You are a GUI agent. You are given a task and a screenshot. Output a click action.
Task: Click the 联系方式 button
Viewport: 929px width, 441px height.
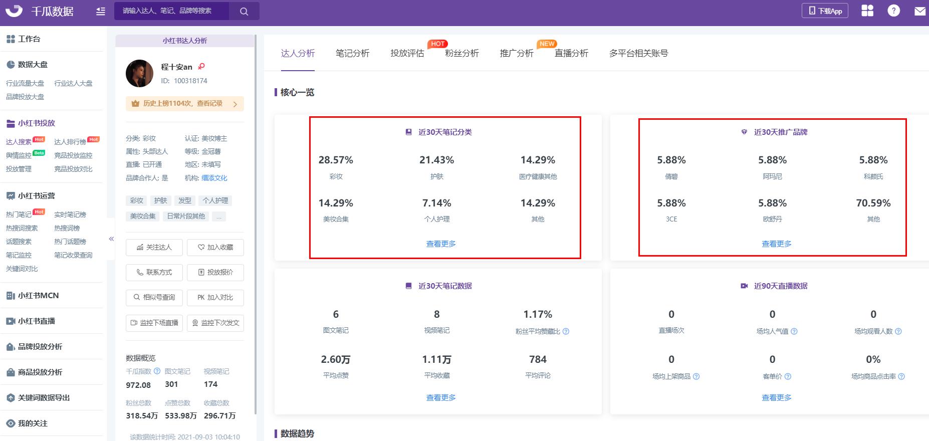154,273
